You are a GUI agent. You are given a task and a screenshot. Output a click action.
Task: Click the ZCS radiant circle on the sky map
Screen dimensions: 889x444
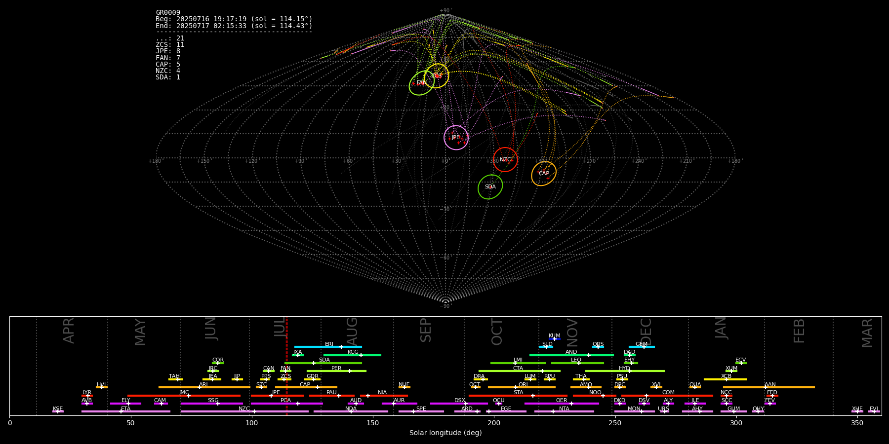[x=437, y=75]
